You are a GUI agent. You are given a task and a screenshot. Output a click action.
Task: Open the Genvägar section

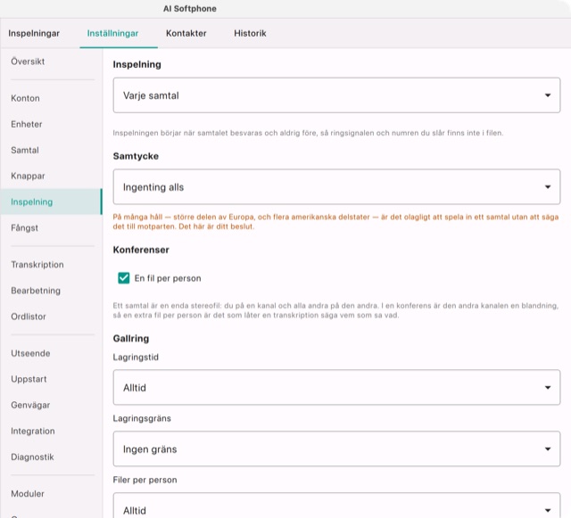51,405
